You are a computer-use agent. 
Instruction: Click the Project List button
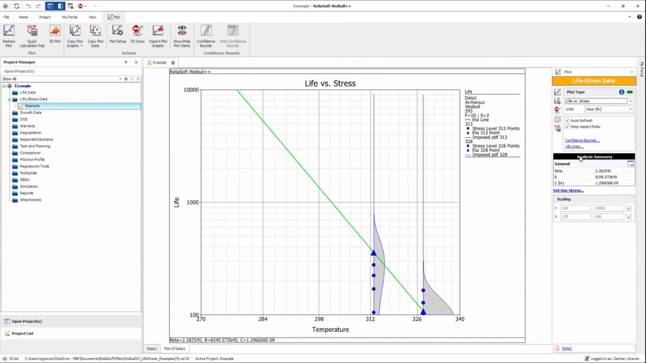click(71, 333)
